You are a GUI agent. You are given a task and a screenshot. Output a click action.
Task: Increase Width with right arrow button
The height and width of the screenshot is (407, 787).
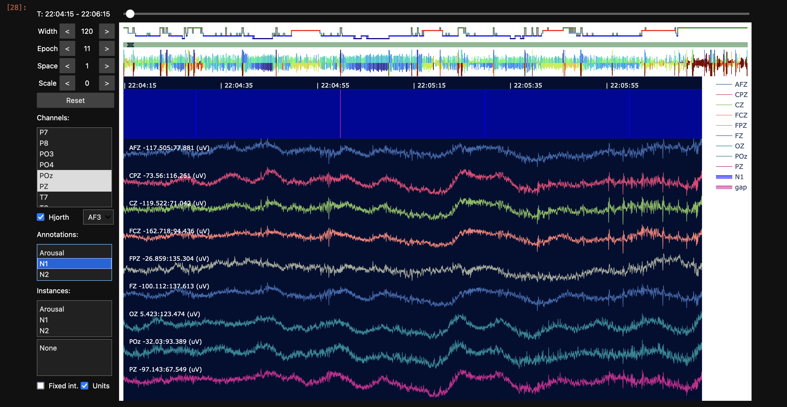tap(107, 31)
